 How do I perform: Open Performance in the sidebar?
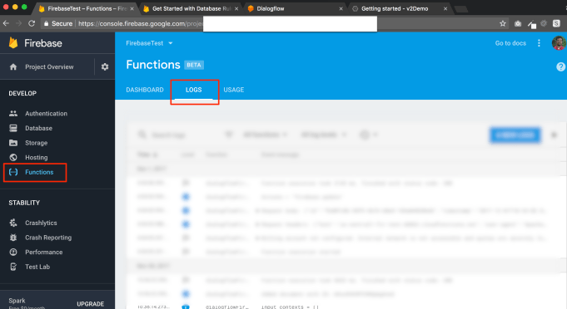click(x=44, y=252)
